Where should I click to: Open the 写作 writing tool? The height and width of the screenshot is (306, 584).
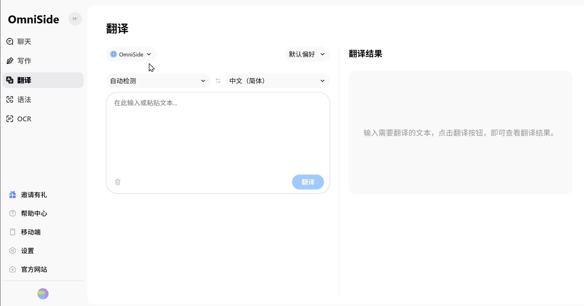[x=24, y=61]
